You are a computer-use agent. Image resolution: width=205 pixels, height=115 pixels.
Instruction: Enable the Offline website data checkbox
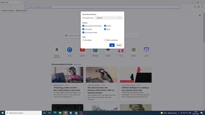[x=105, y=40]
